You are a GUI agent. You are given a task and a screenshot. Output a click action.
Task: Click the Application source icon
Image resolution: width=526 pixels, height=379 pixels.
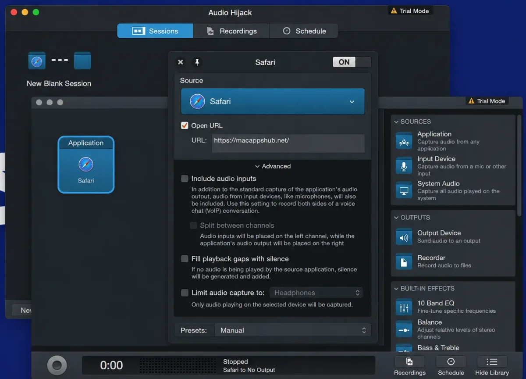pyautogui.click(x=404, y=141)
